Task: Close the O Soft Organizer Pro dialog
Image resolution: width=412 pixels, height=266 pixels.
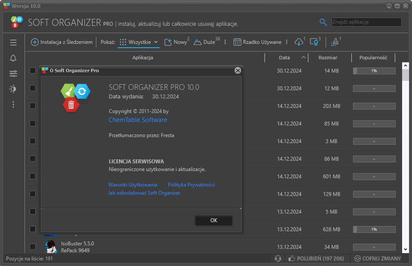Action: point(238,70)
